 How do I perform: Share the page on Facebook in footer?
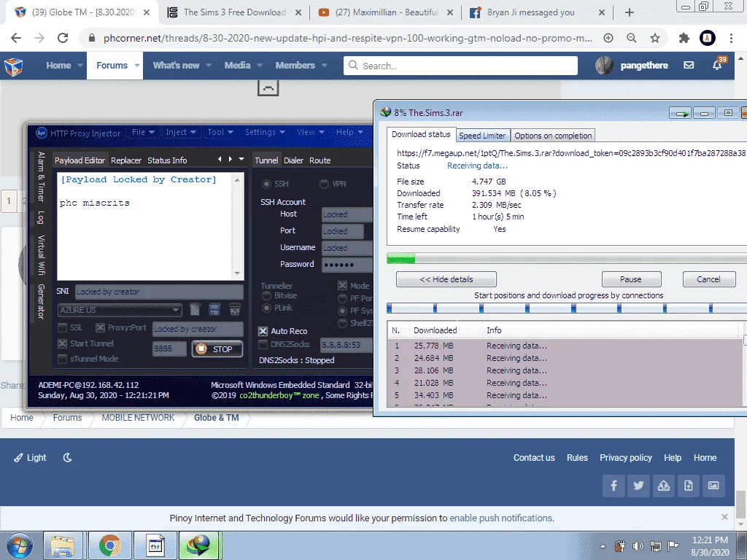point(614,486)
